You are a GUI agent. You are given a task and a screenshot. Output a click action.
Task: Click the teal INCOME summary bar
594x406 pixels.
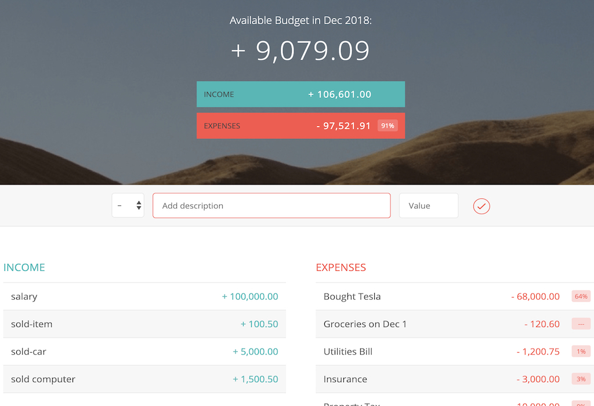point(300,95)
